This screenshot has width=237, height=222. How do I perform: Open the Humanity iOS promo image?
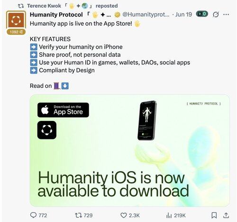(x=129, y=151)
